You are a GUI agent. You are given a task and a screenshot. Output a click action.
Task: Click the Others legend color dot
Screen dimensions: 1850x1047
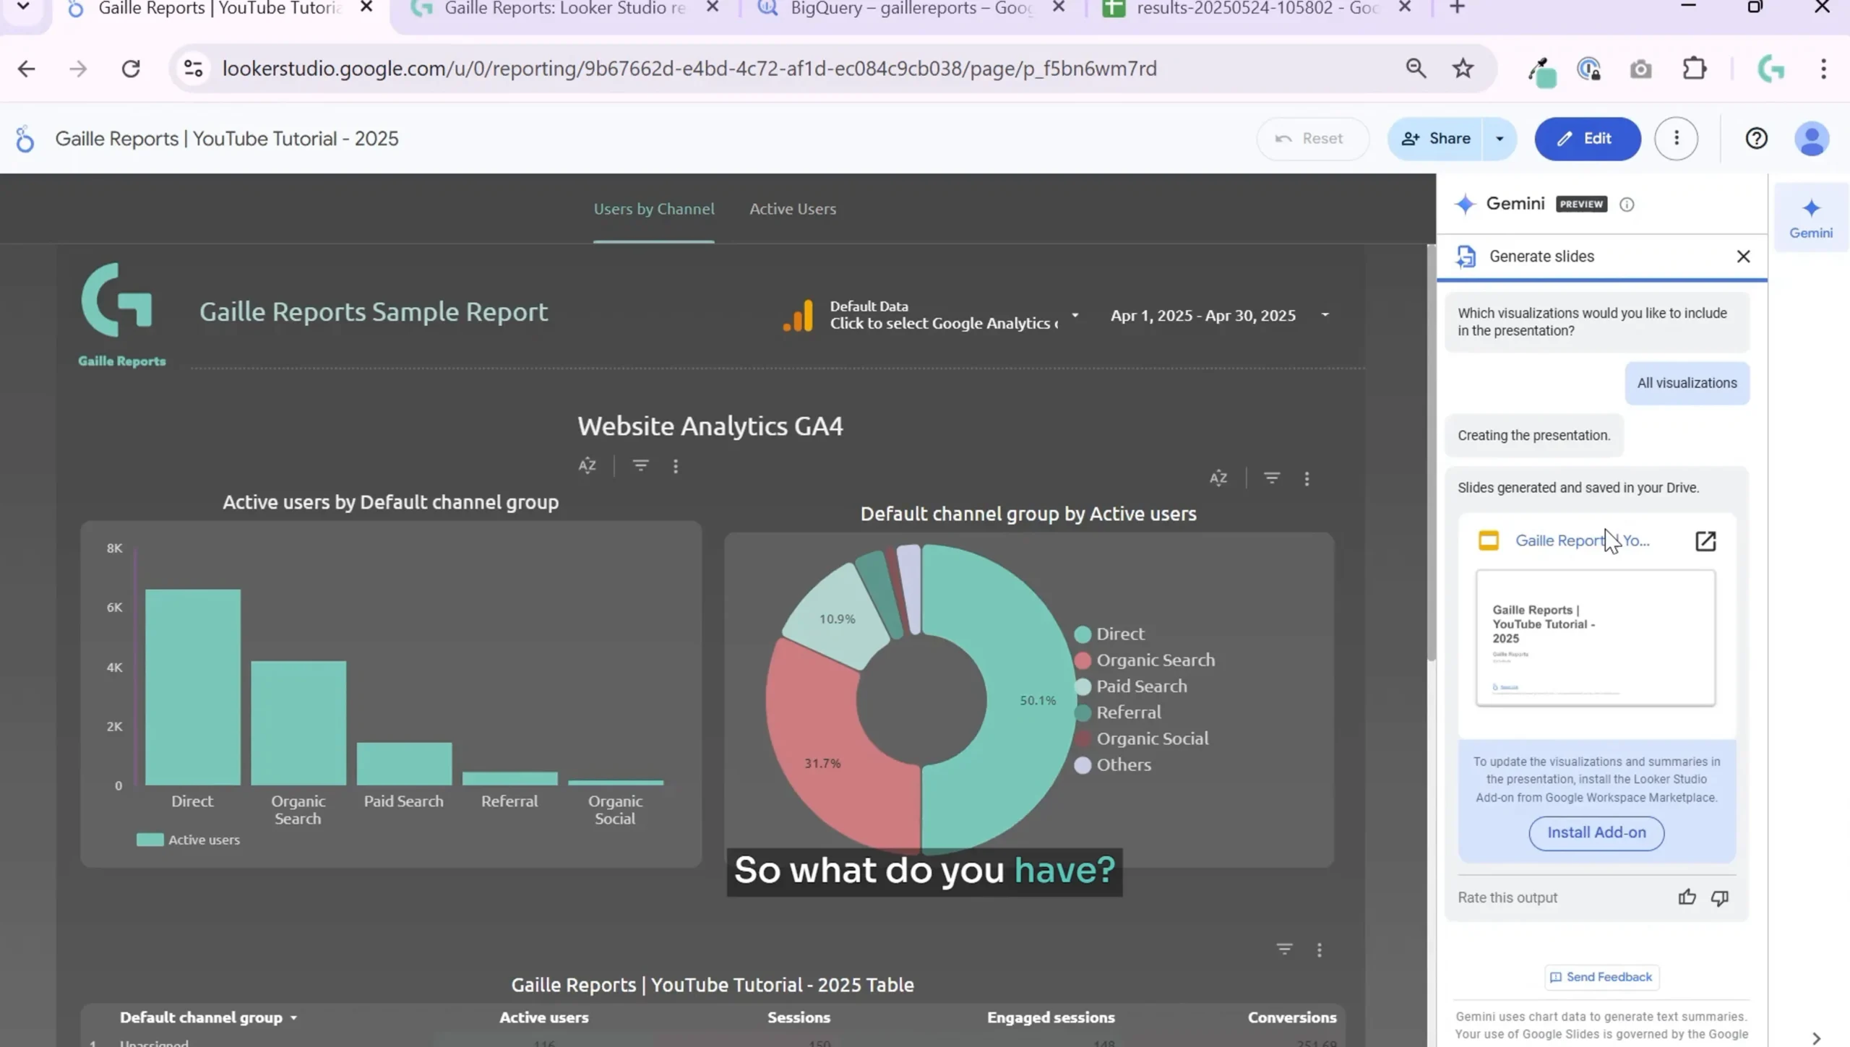(x=1082, y=765)
